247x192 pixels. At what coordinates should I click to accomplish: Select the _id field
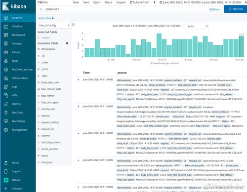click(43, 56)
